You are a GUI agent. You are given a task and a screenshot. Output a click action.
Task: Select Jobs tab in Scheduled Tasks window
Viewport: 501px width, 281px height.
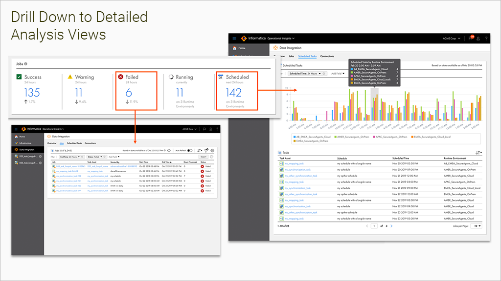pyautogui.click(x=292, y=56)
